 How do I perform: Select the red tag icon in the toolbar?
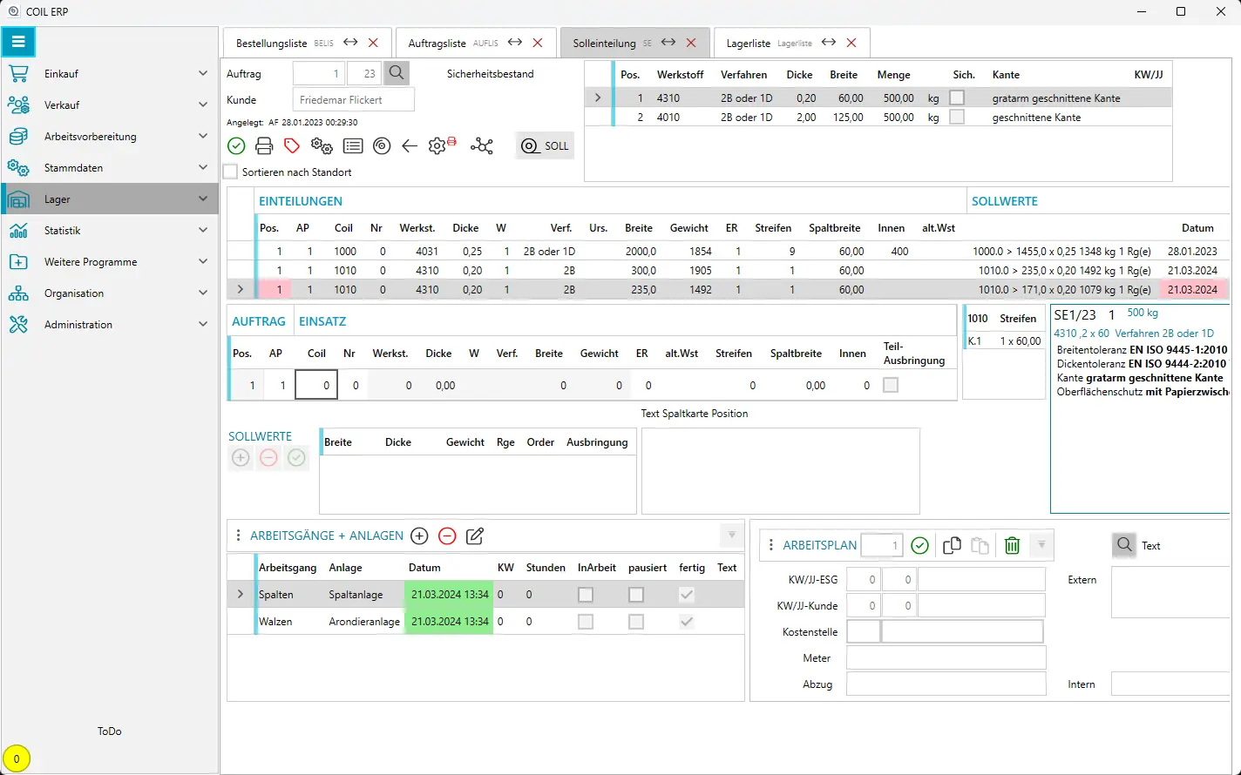pos(292,145)
